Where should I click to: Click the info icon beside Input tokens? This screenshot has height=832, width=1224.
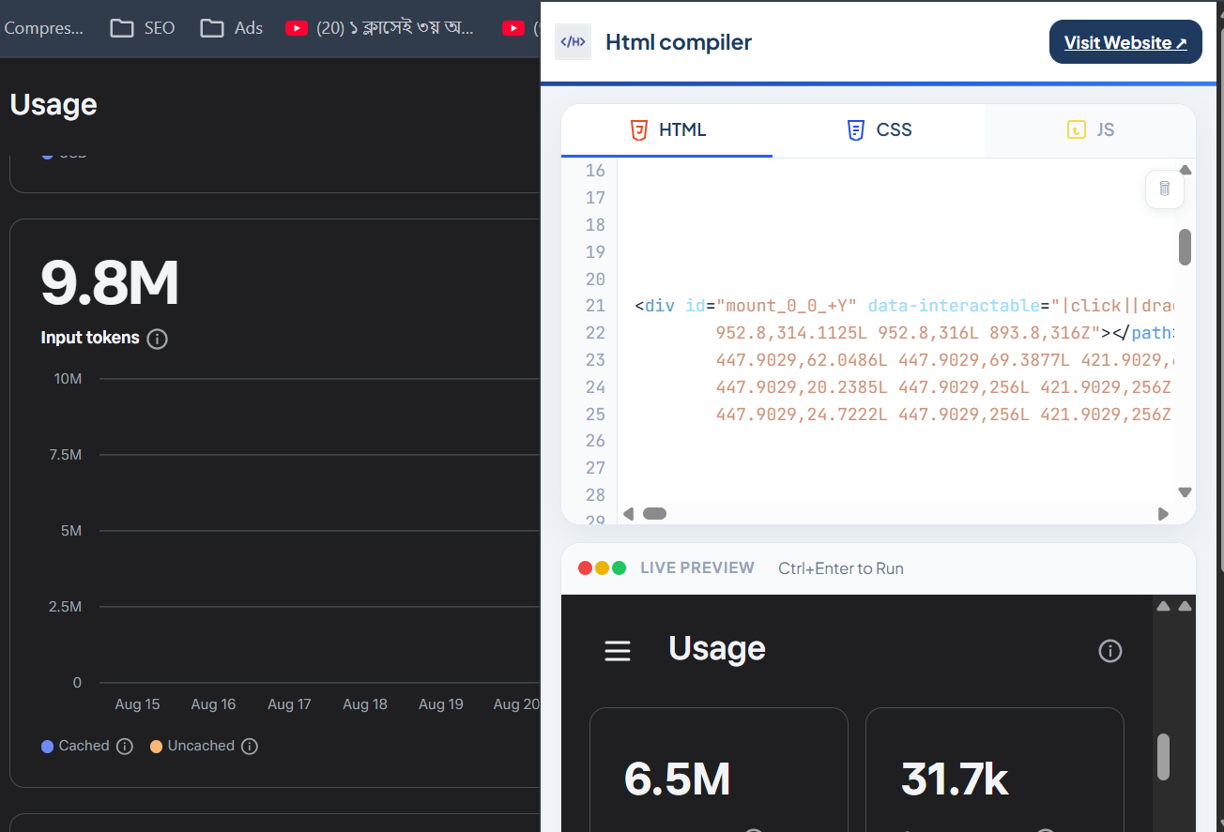click(x=158, y=339)
